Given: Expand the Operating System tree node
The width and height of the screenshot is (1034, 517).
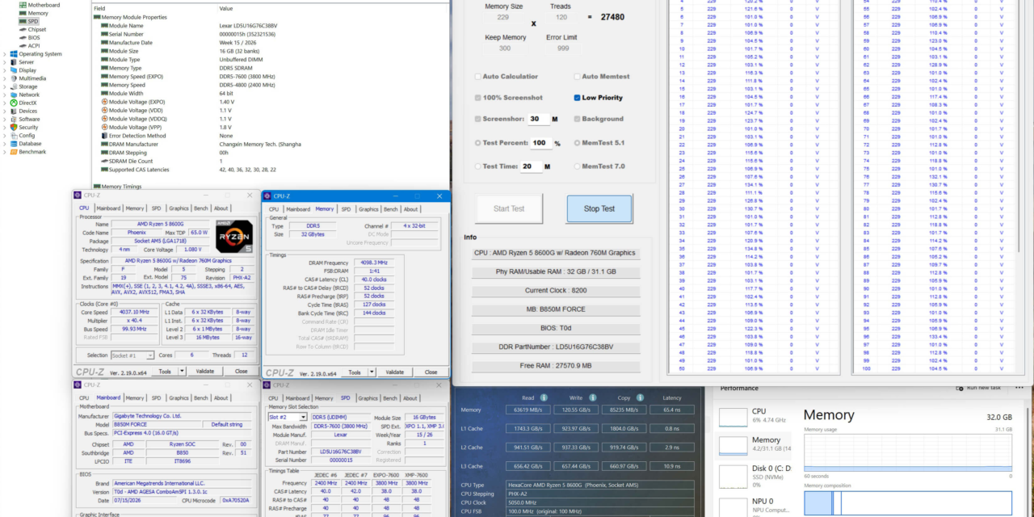Looking at the screenshot, I should coord(5,54).
